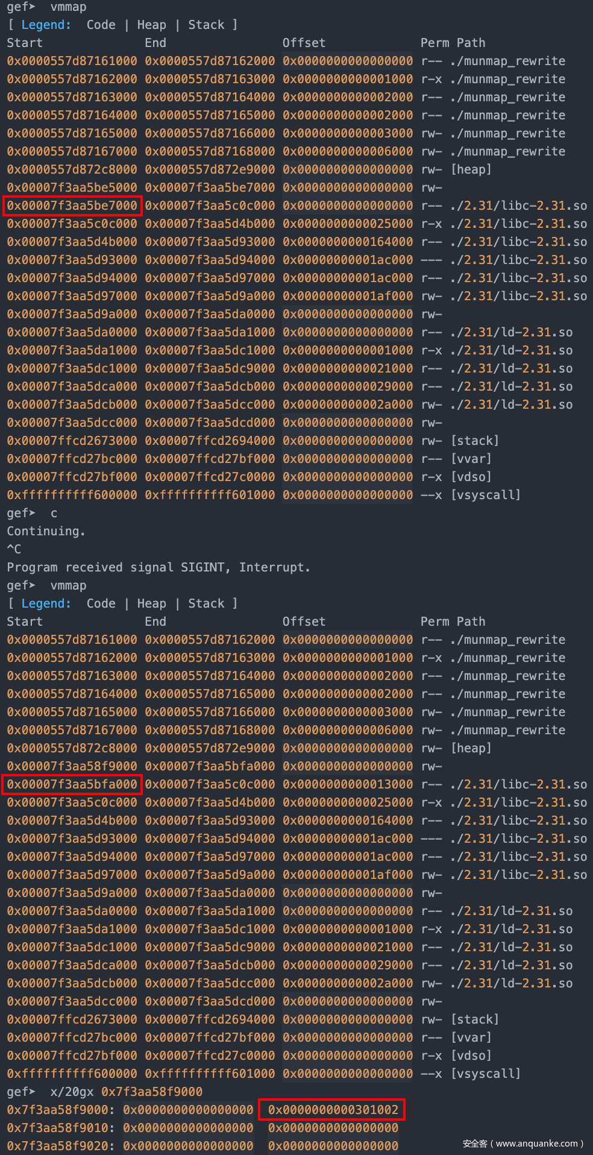Click the 0x7f3aa58f9010: dump row label
This screenshot has width=593, height=1155.
pyautogui.click(x=61, y=1128)
